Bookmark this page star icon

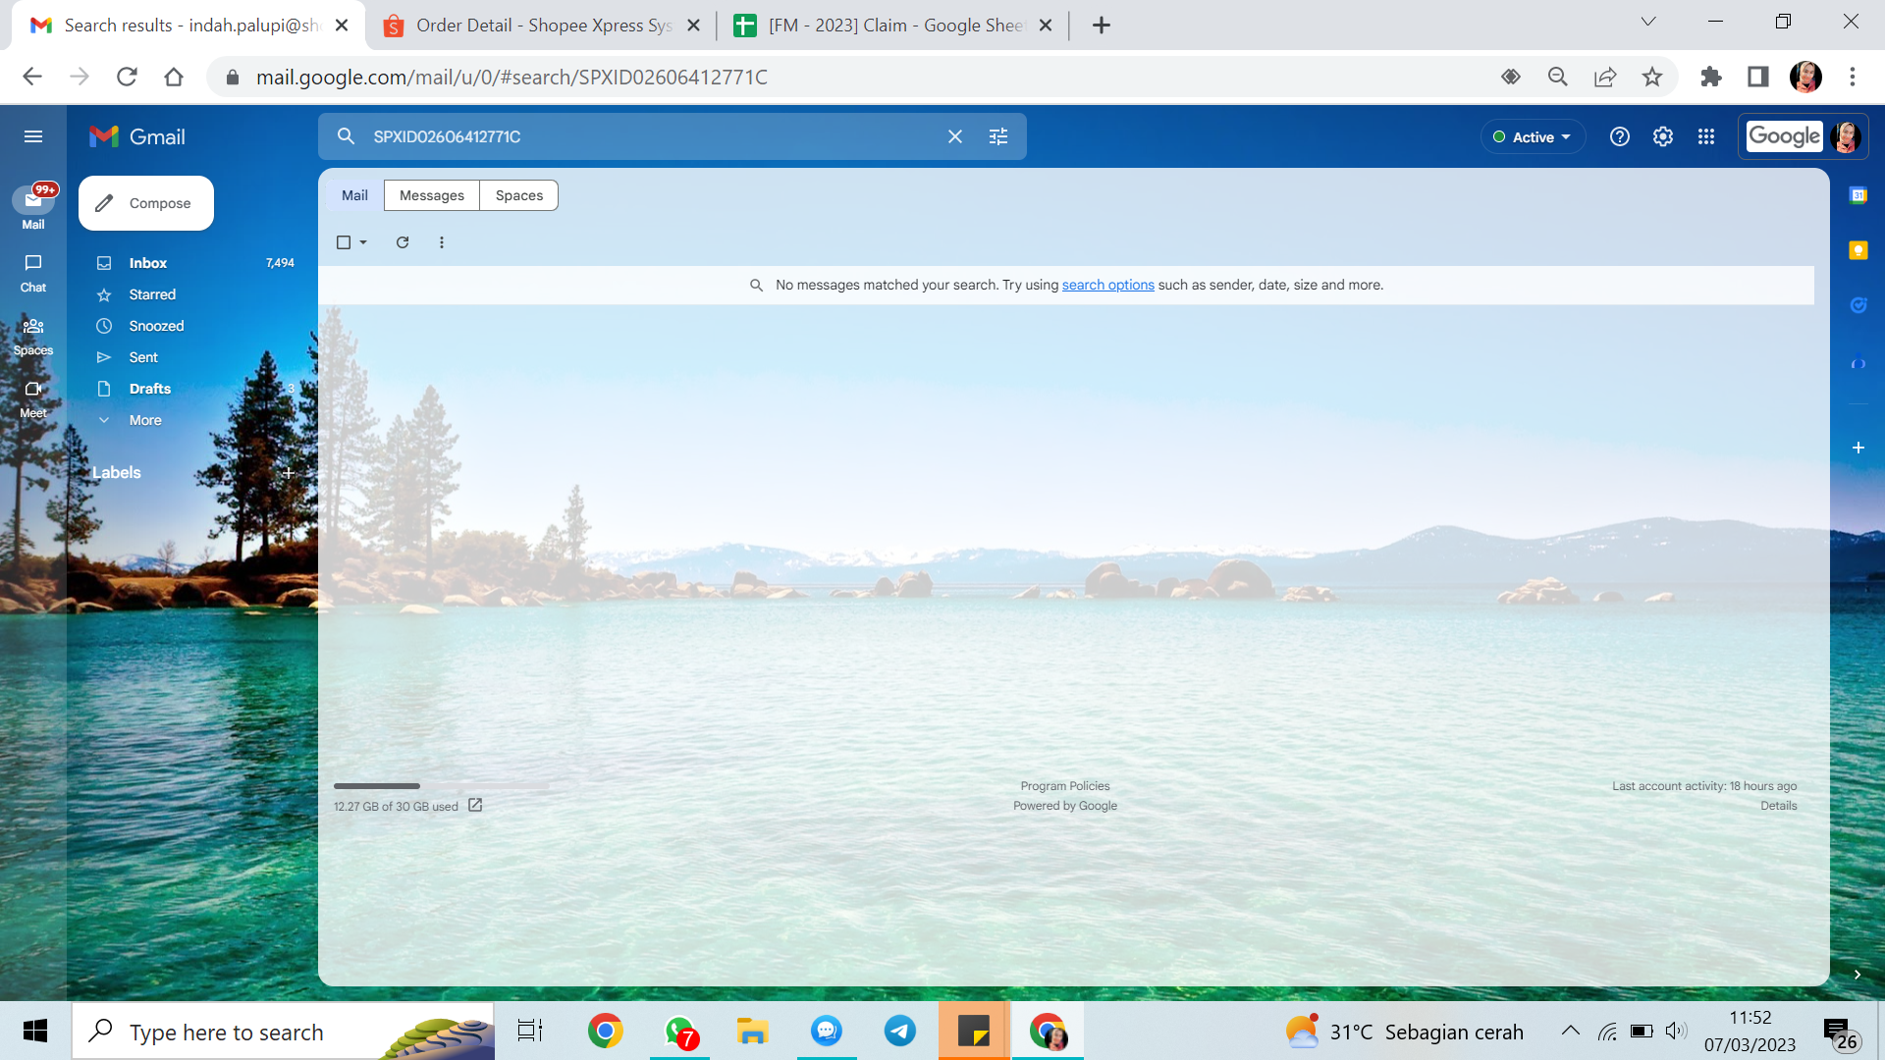(1652, 77)
